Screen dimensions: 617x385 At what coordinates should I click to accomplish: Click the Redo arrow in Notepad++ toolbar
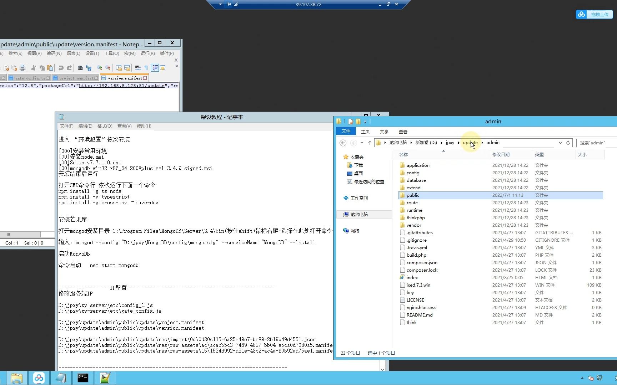(69, 68)
